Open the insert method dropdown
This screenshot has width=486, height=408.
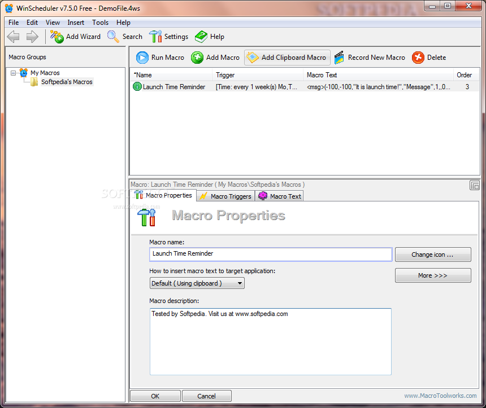pyautogui.click(x=197, y=283)
